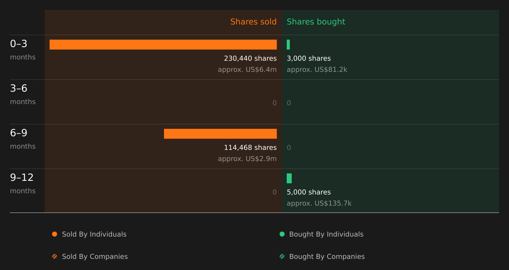509x270 pixels.
Task: Click the Bought By Individuals legend label
Action: [326, 234]
